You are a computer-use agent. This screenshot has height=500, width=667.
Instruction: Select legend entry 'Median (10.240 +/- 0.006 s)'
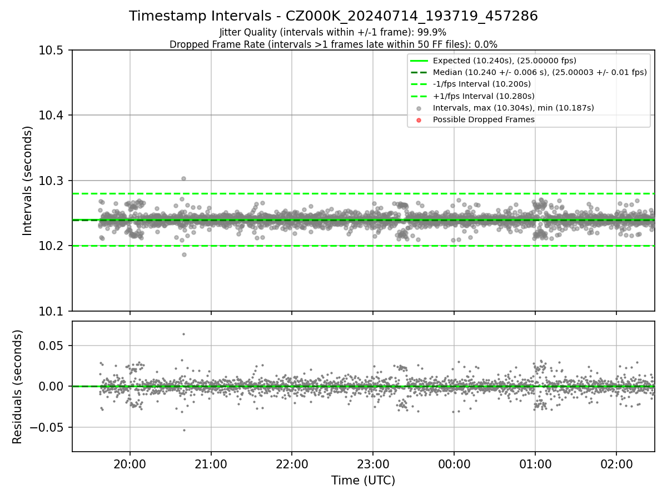tap(540, 72)
